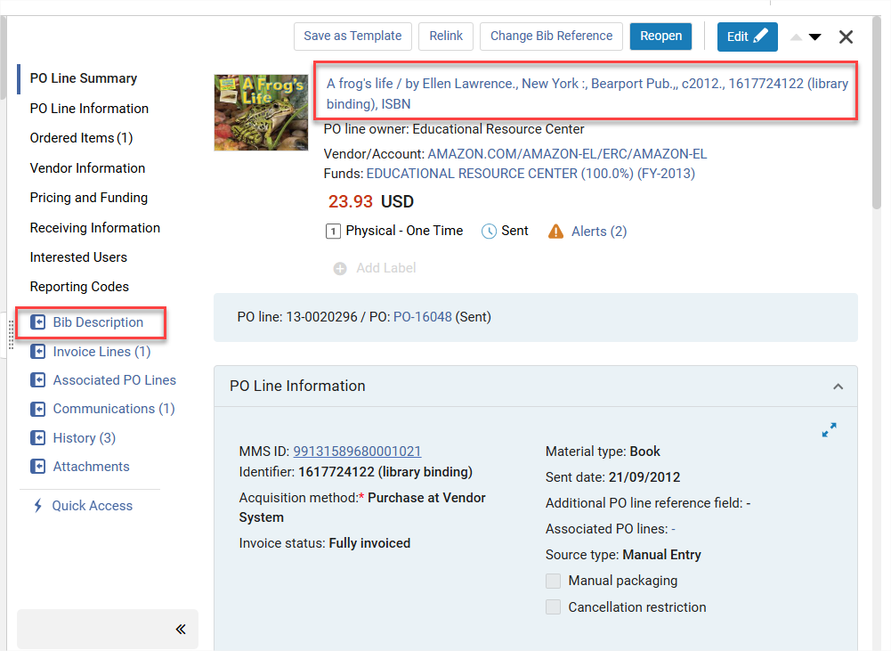Open History (3)

click(84, 438)
